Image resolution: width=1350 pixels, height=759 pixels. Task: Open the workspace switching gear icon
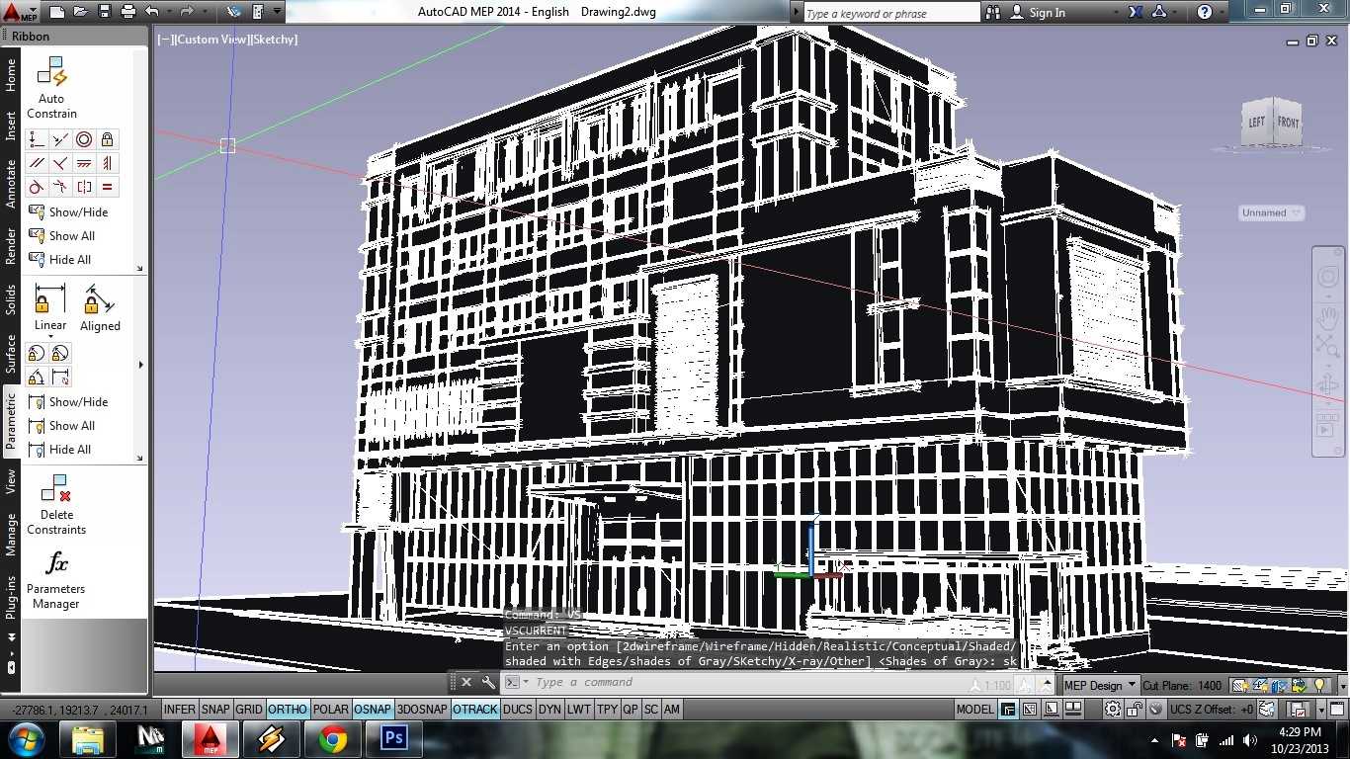pyautogui.click(x=1113, y=710)
